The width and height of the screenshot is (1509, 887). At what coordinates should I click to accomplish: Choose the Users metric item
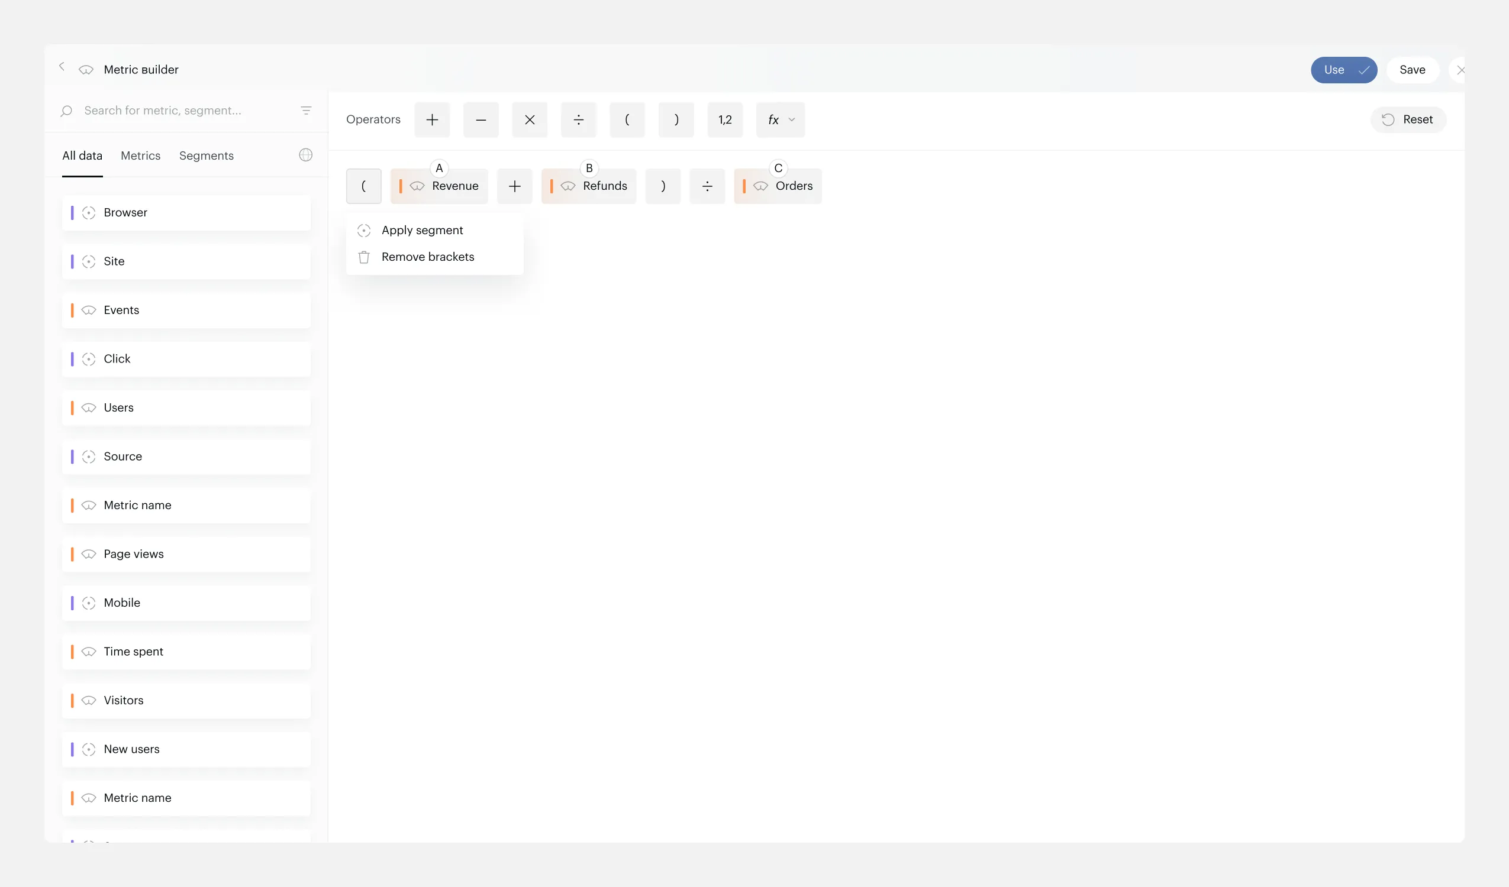(x=186, y=407)
